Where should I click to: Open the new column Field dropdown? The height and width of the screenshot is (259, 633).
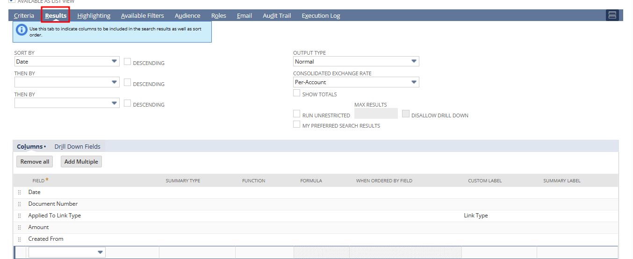(67, 252)
